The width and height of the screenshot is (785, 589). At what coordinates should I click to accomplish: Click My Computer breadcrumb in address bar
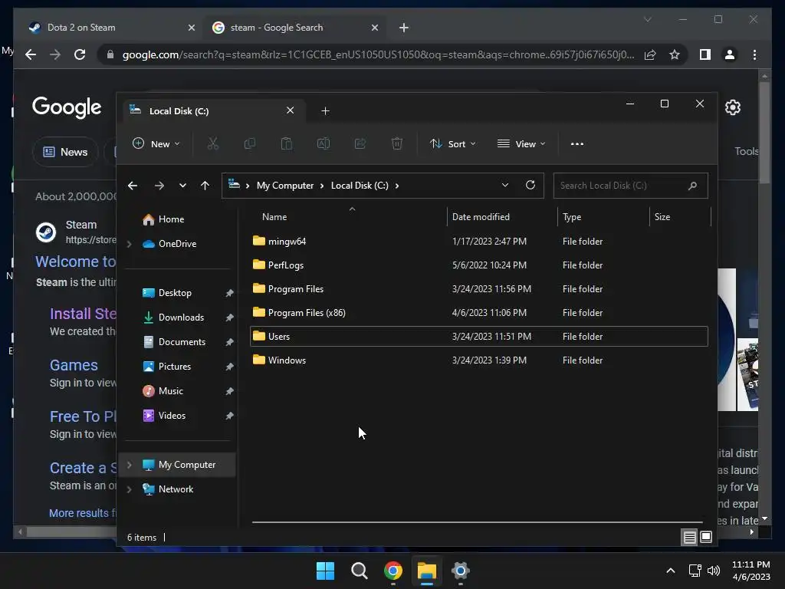pos(285,186)
